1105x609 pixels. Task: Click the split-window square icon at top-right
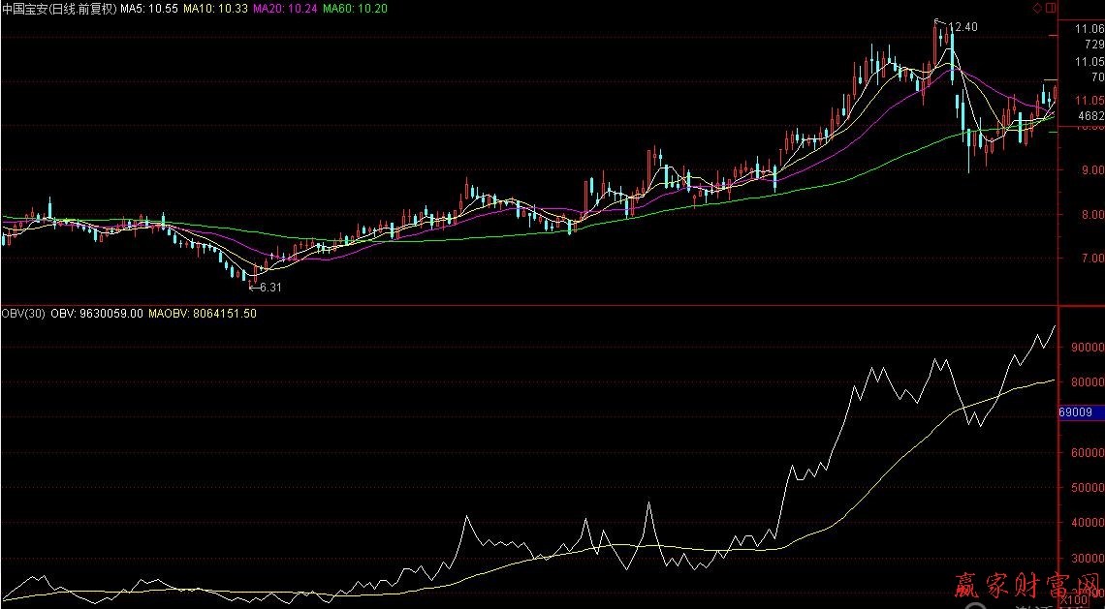click(1049, 8)
